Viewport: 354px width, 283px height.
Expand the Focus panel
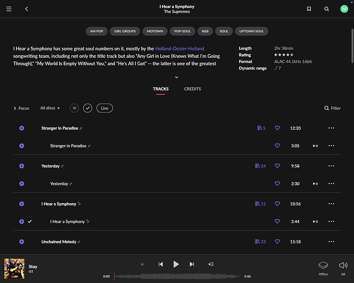[x=21, y=108]
